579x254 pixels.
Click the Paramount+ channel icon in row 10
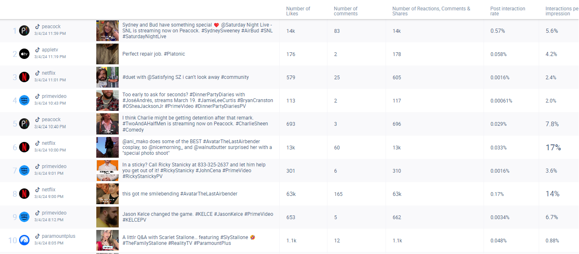[x=24, y=240]
